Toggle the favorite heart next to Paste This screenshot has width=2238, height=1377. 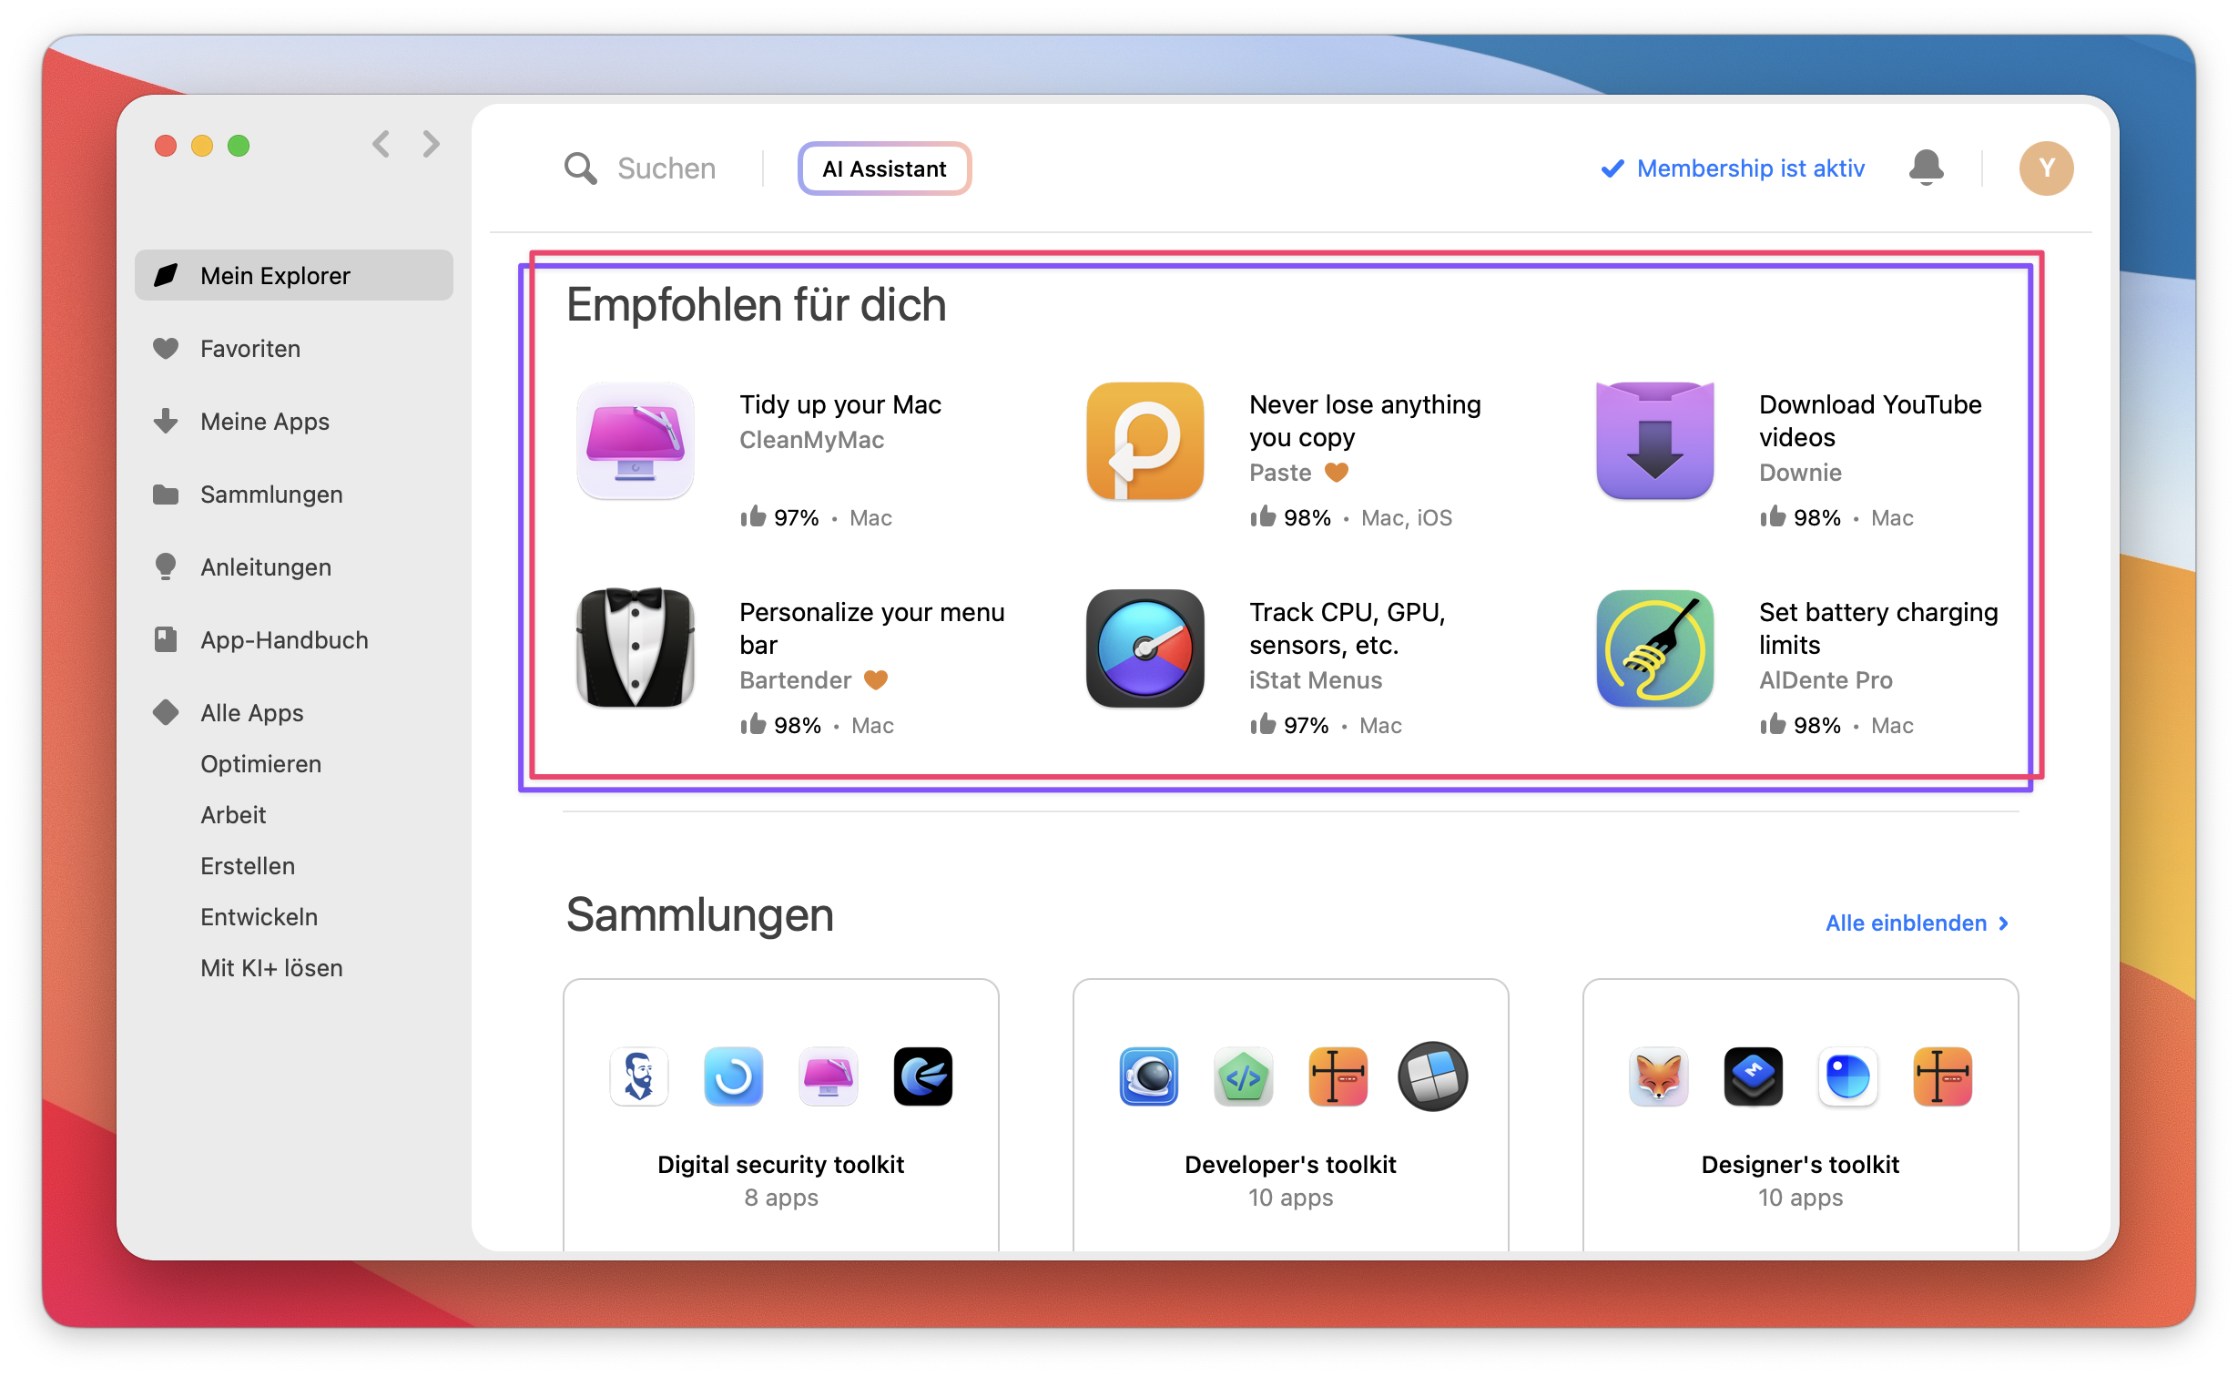[1336, 472]
